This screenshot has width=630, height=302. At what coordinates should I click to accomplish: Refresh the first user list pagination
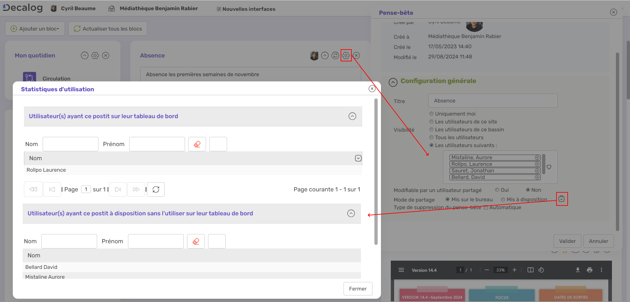click(156, 189)
